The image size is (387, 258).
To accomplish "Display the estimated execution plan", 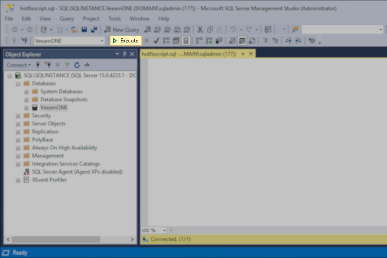I will click(x=166, y=41).
